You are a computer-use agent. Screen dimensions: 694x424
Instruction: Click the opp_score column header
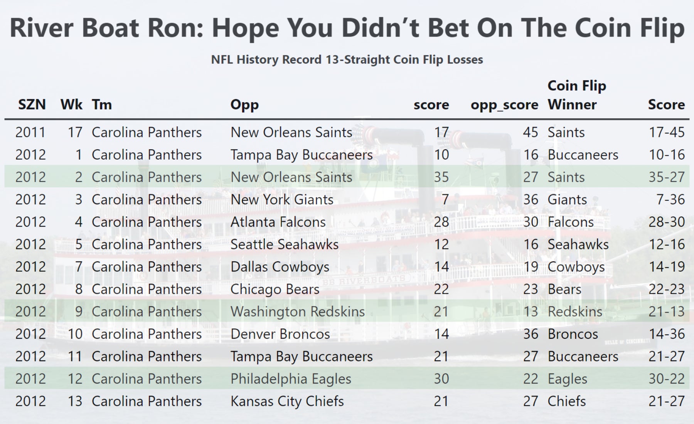click(x=504, y=104)
